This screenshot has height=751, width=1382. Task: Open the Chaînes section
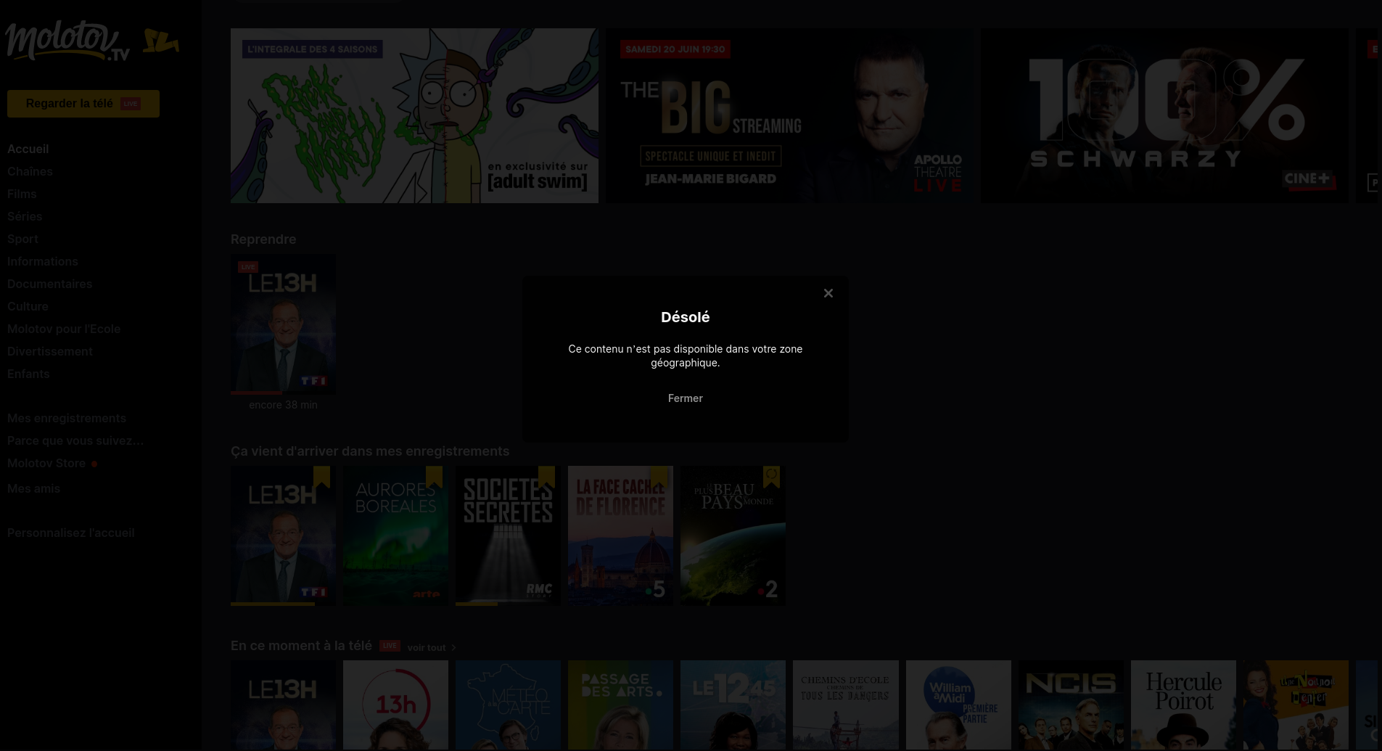click(x=30, y=171)
